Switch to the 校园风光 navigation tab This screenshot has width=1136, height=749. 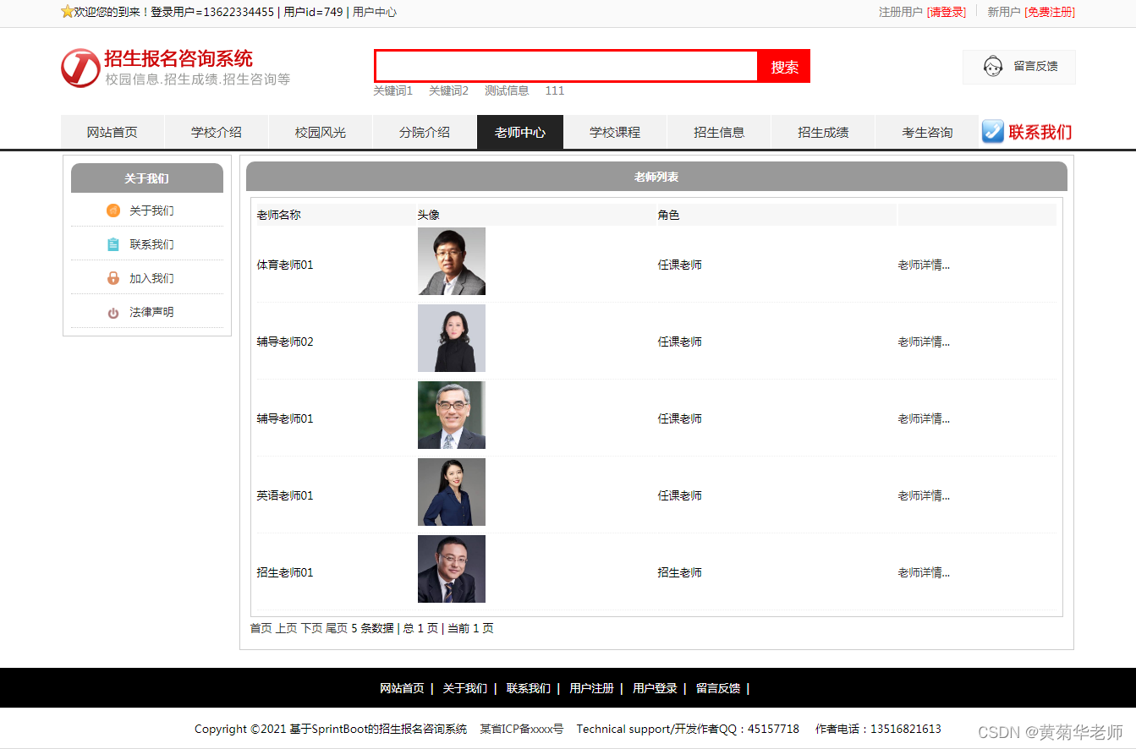pyautogui.click(x=321, y=132)
